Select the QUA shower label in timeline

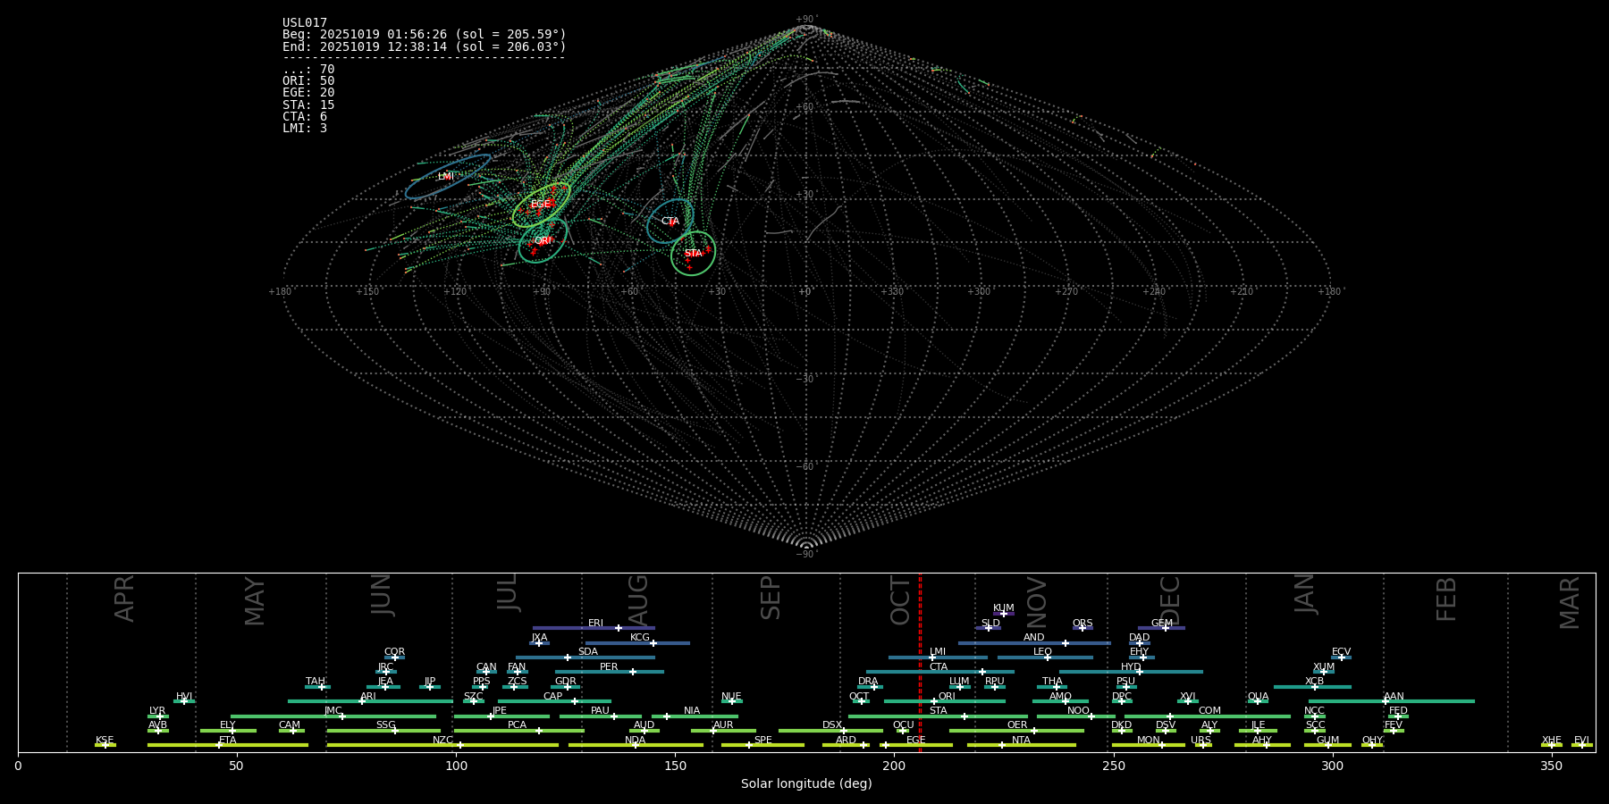(1259, 697)
